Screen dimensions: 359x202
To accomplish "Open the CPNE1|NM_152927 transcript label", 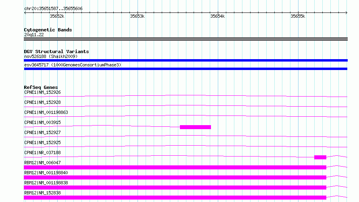I will click(42, 132).
